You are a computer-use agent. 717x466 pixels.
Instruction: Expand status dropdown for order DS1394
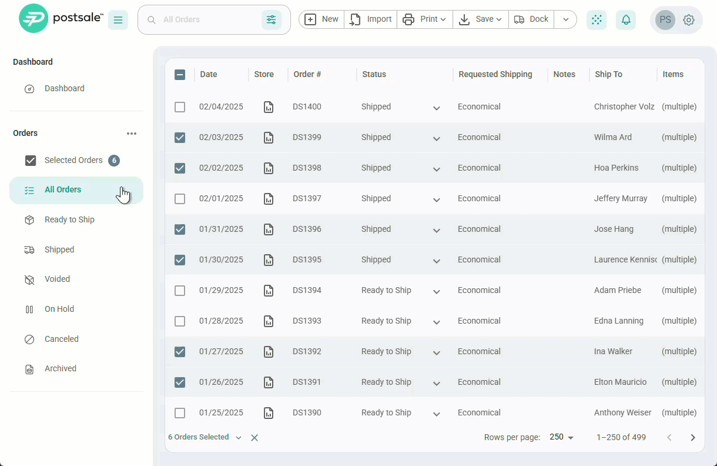pyautogui.click(x=437, y=291)
